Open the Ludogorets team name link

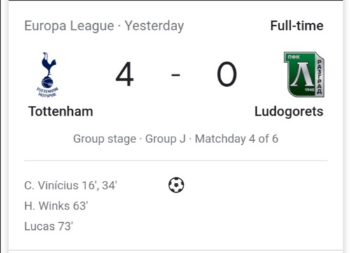[289, 111]
